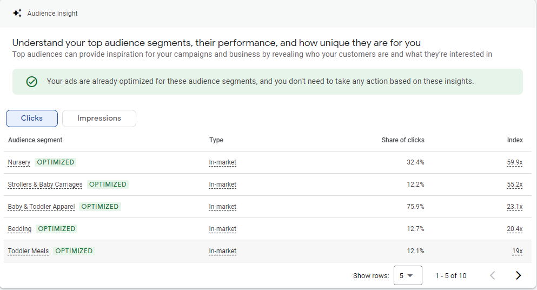Click In-market type for Toddler Meals row
537x290 pixels.
coord(223,251)
